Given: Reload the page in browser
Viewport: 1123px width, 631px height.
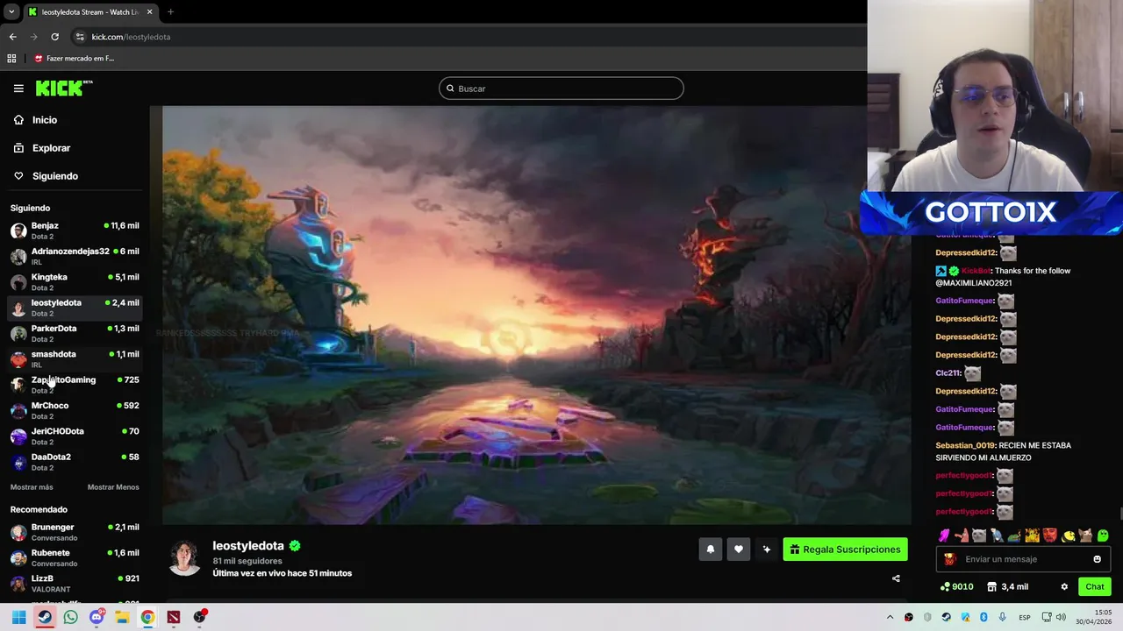Looking at the screenshot, I should pos(54,37).
